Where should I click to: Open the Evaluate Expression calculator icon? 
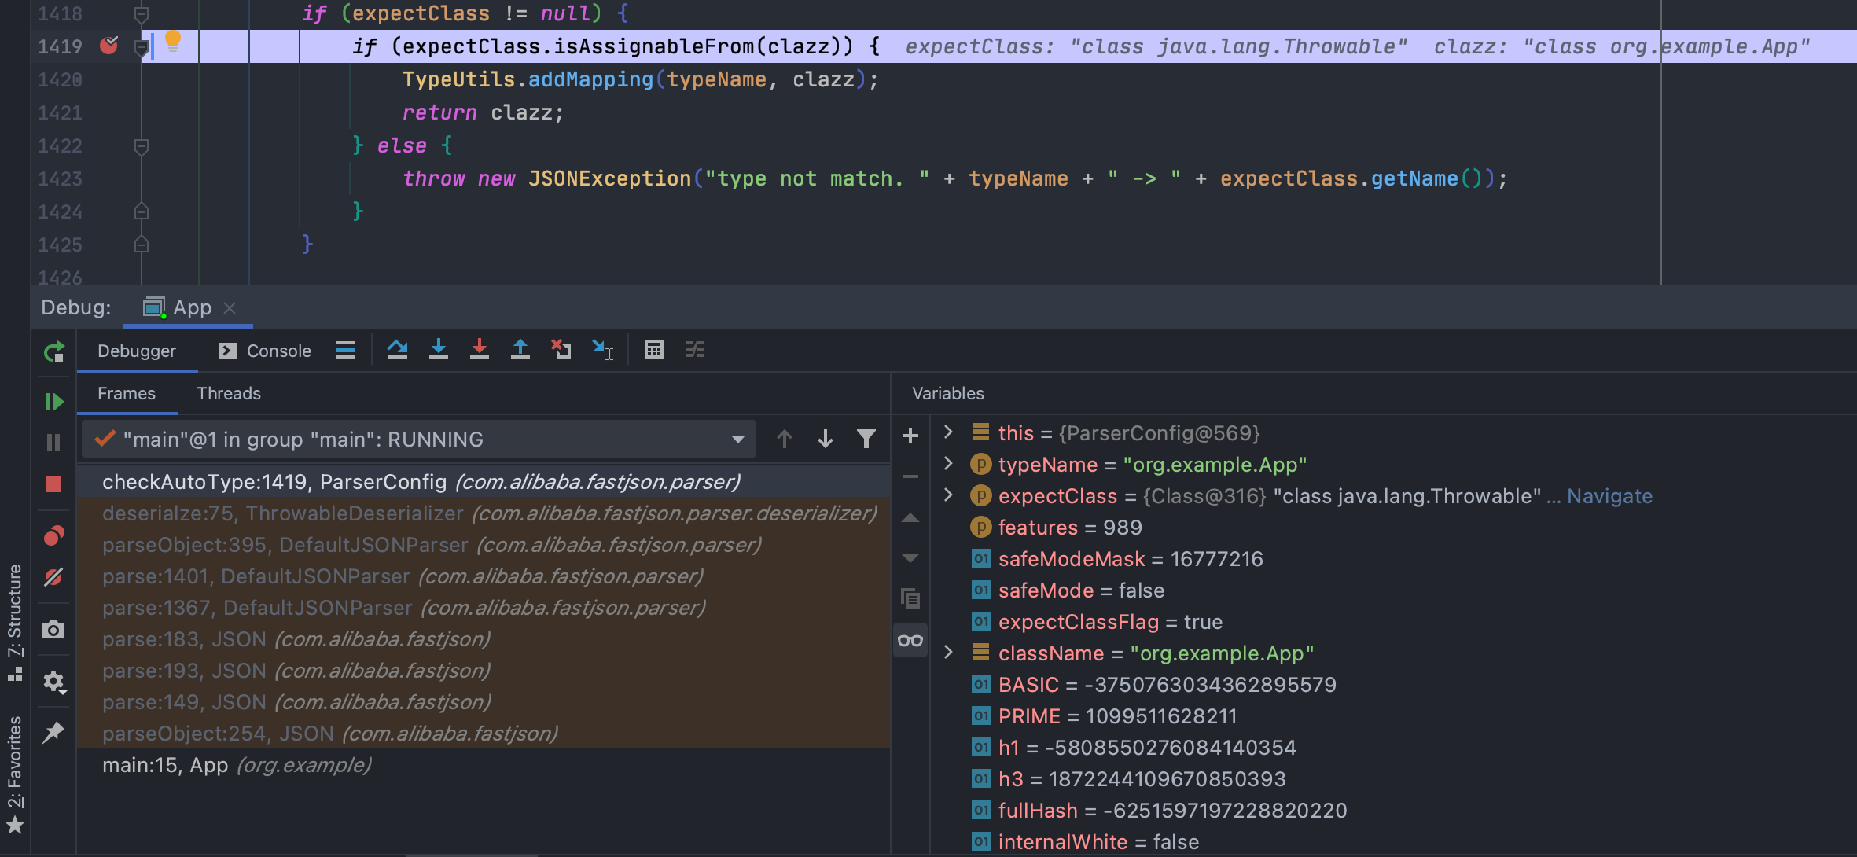(x=654, y=350)
